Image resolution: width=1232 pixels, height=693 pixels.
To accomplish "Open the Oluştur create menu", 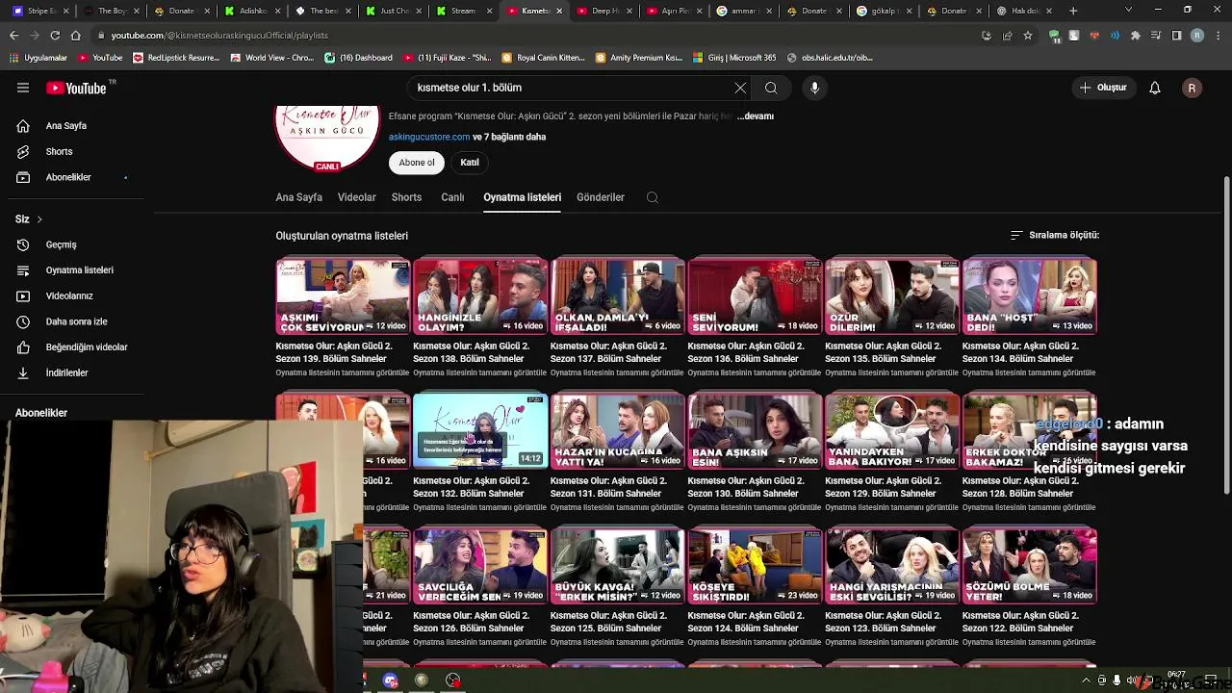I will tap(1103, 88).
